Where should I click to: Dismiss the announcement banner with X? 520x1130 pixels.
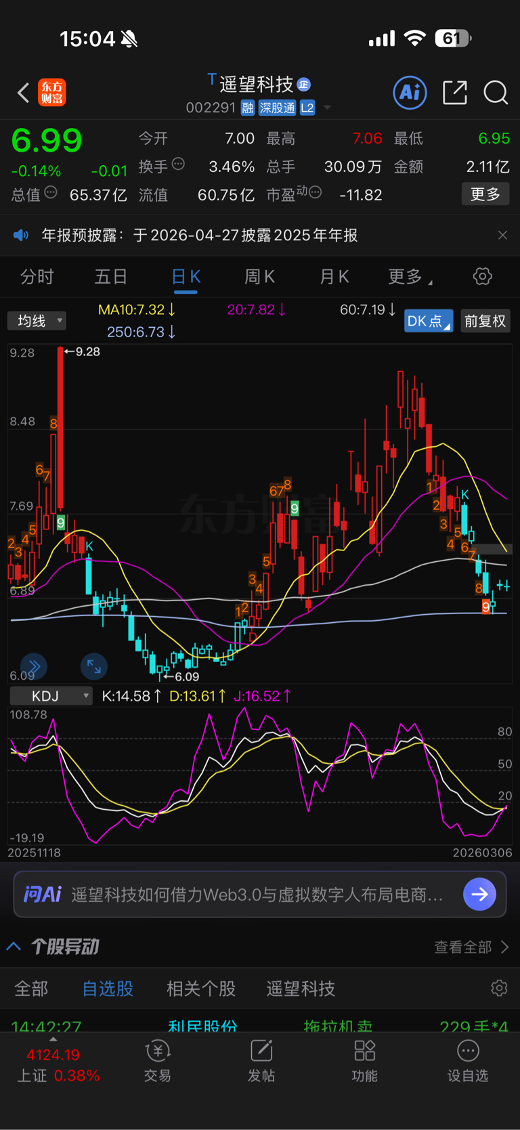(502, 235)
